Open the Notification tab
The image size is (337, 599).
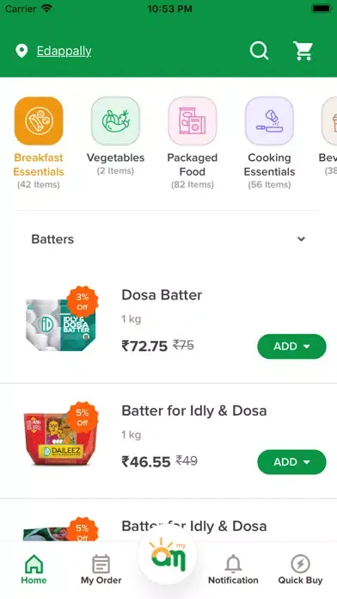pyautogui.click(x=233, y=569)
